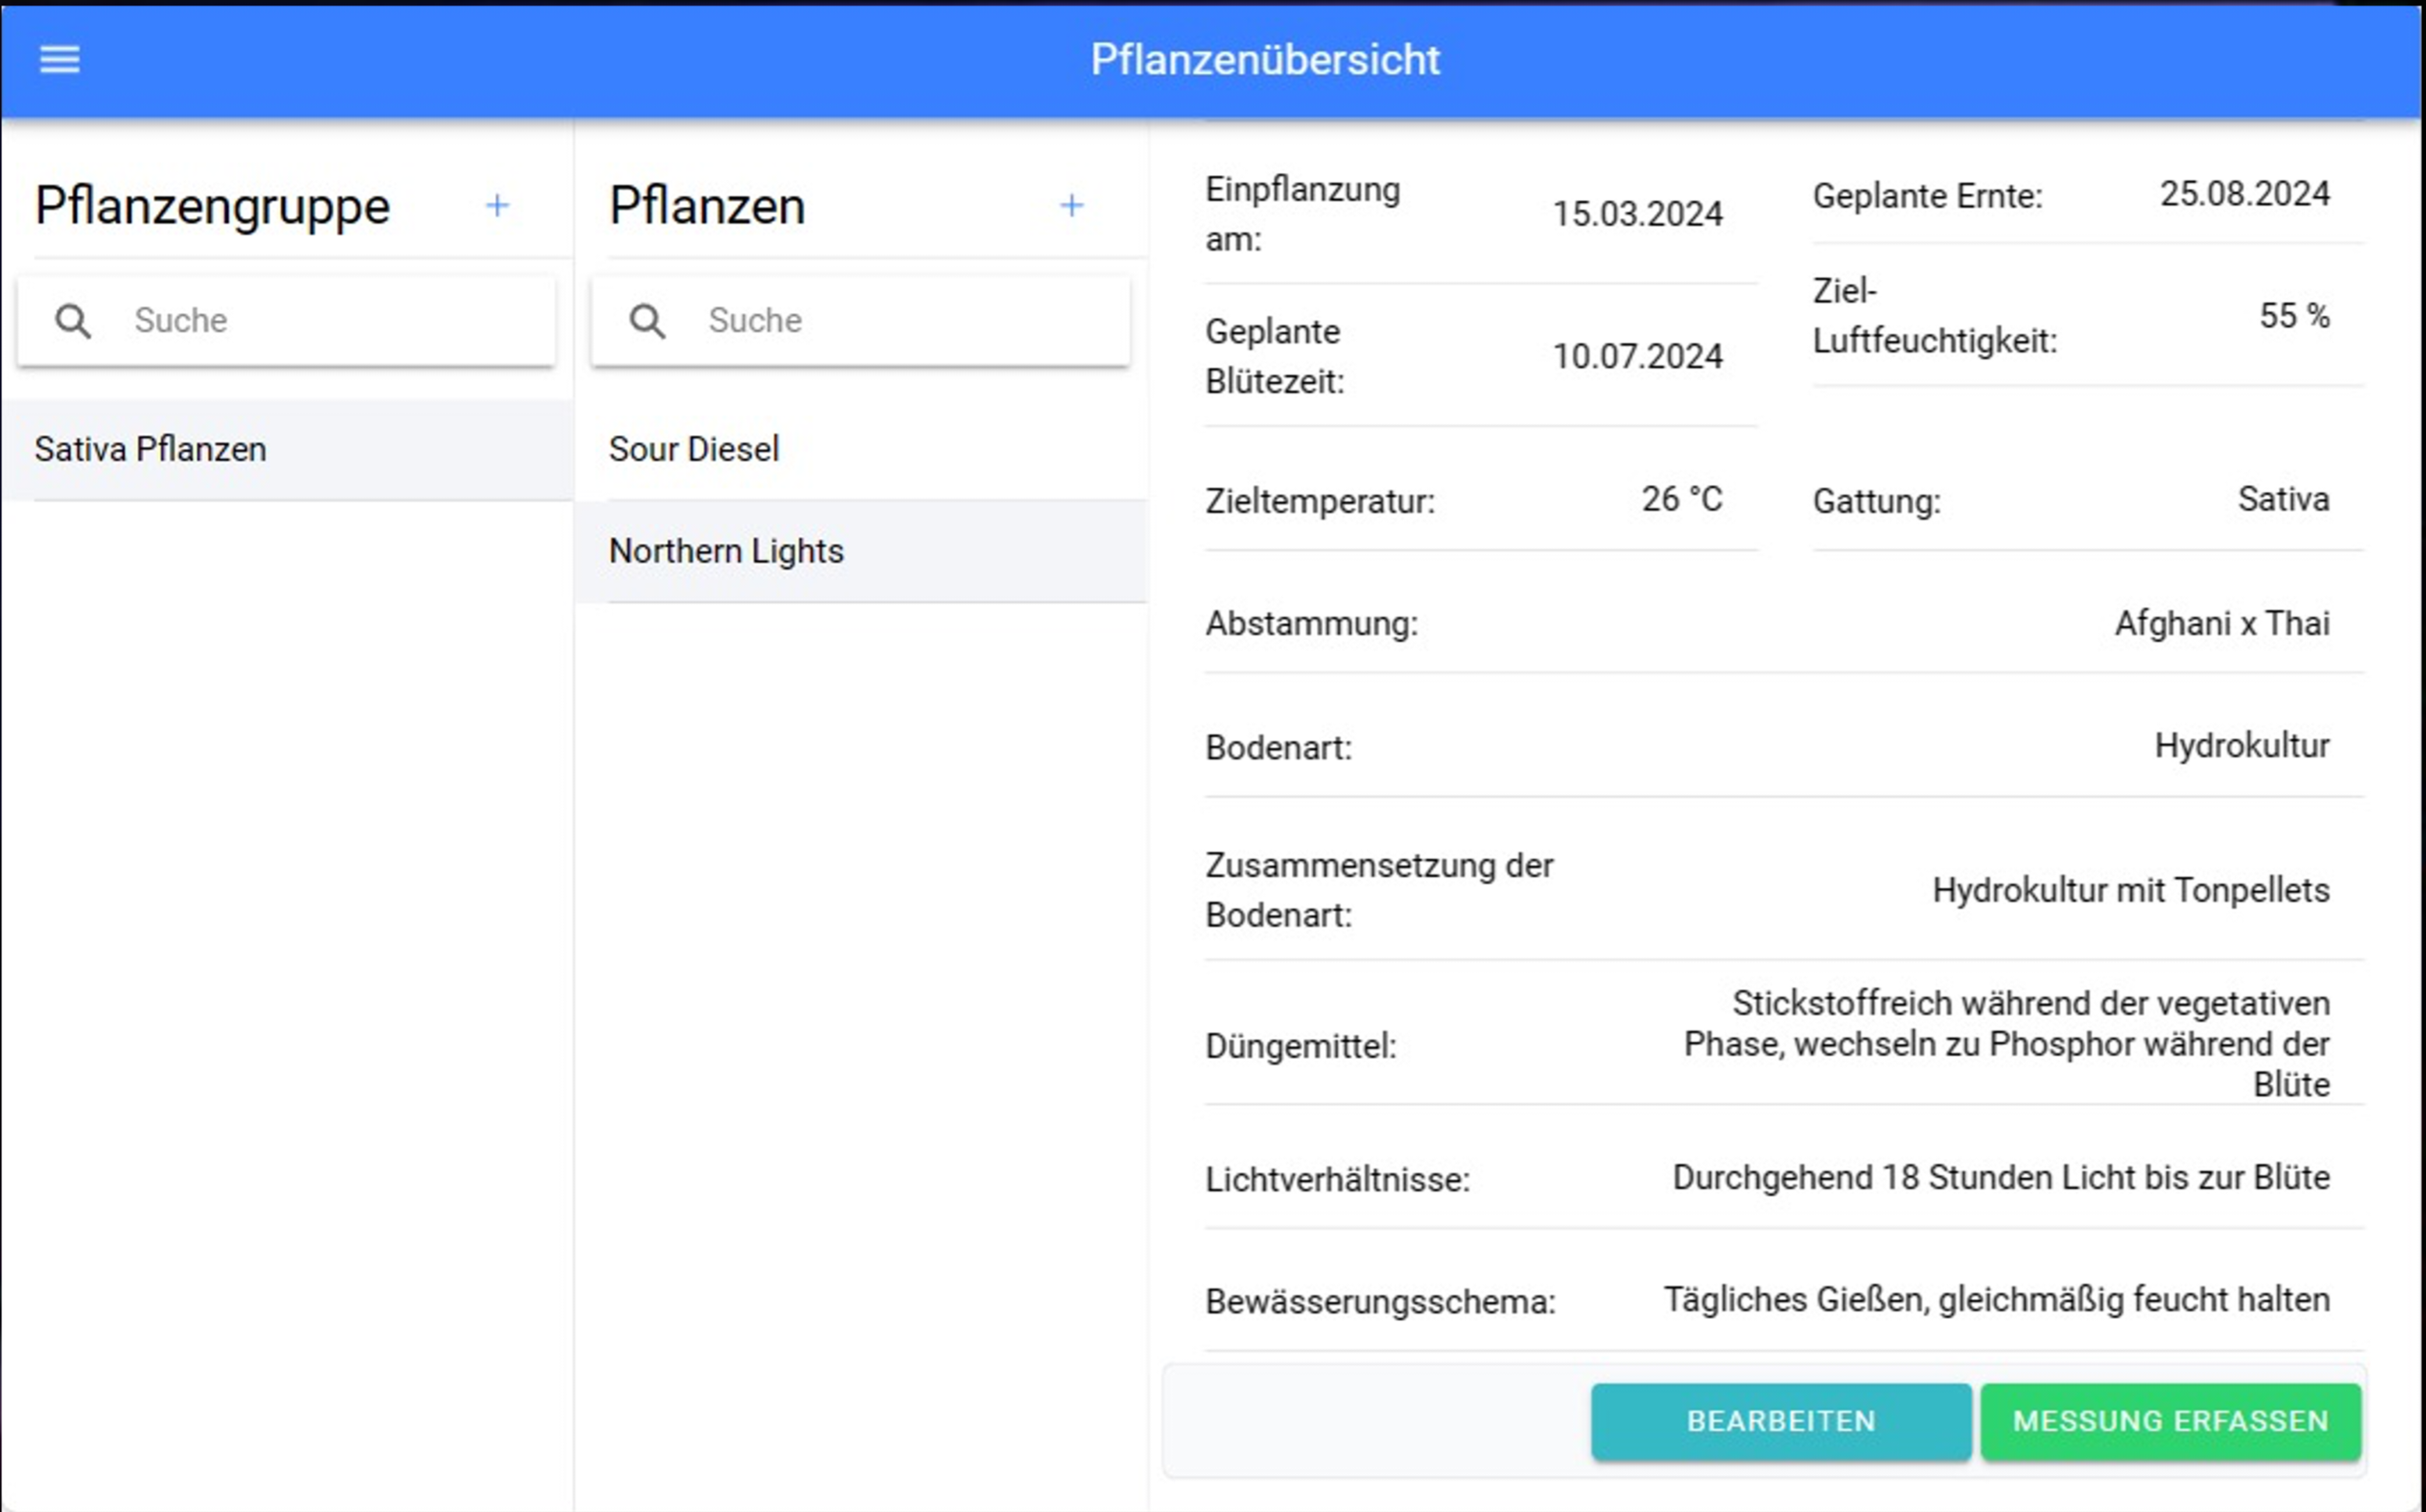
Task: Open the hamburger navigation menu
Action: (59, 60)
